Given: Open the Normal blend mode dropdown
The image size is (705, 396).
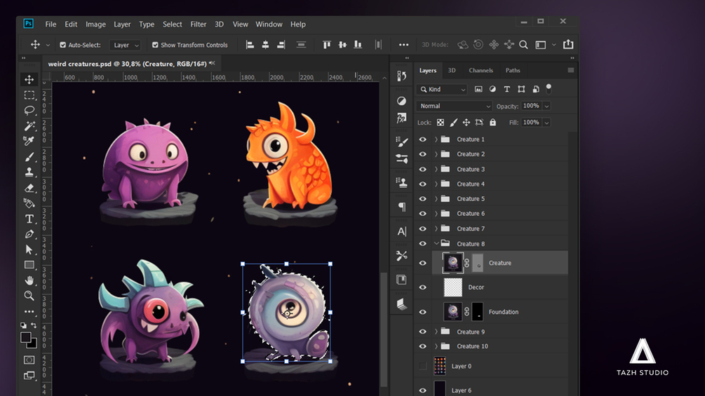Looking at the screenshot, I should (x=455, y=106).
